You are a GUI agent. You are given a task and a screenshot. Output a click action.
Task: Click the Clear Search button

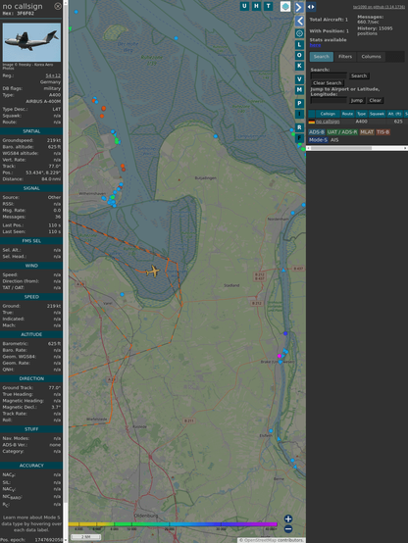(328, 82)
